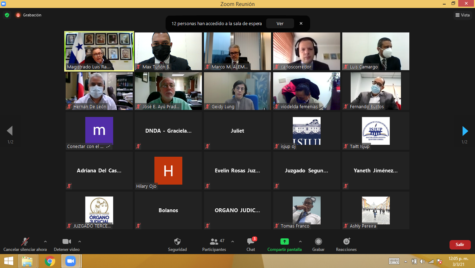Select Fernando Bustos video tile
475x268 pixels.
click(376, 91)
